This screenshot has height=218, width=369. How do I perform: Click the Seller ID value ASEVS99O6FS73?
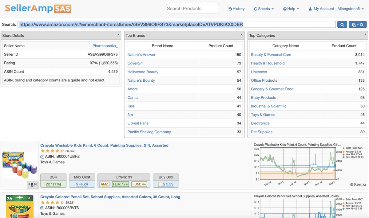pos(103,55)
